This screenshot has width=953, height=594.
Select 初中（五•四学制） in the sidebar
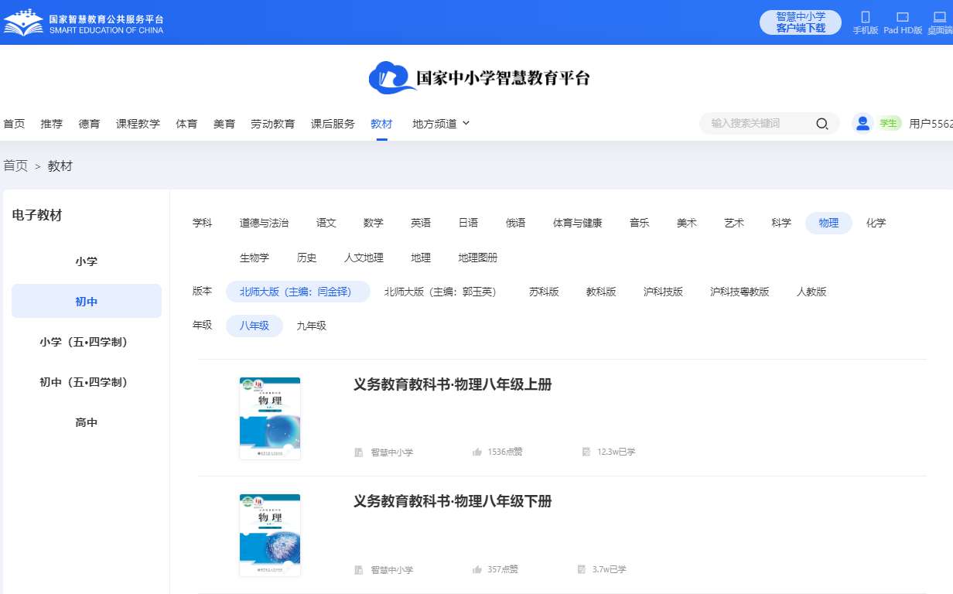point(87,382)
